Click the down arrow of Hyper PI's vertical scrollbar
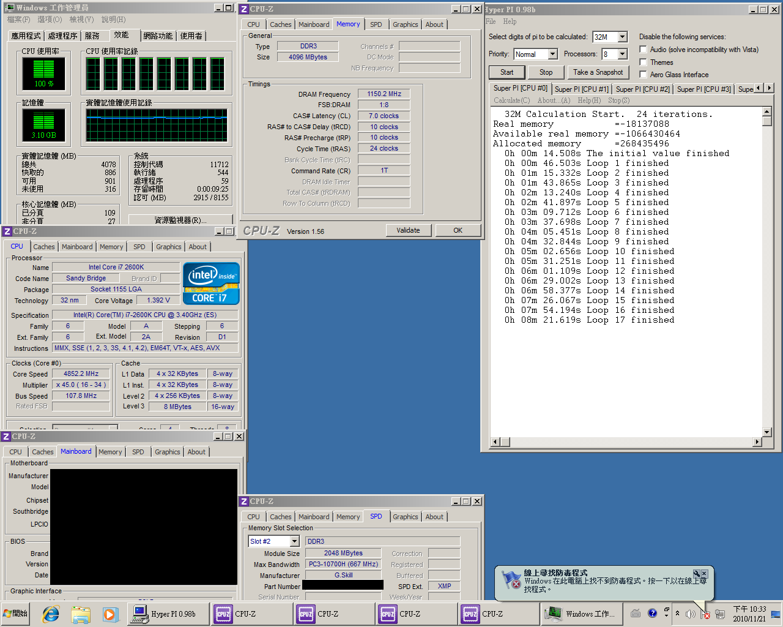 (767, 432)
